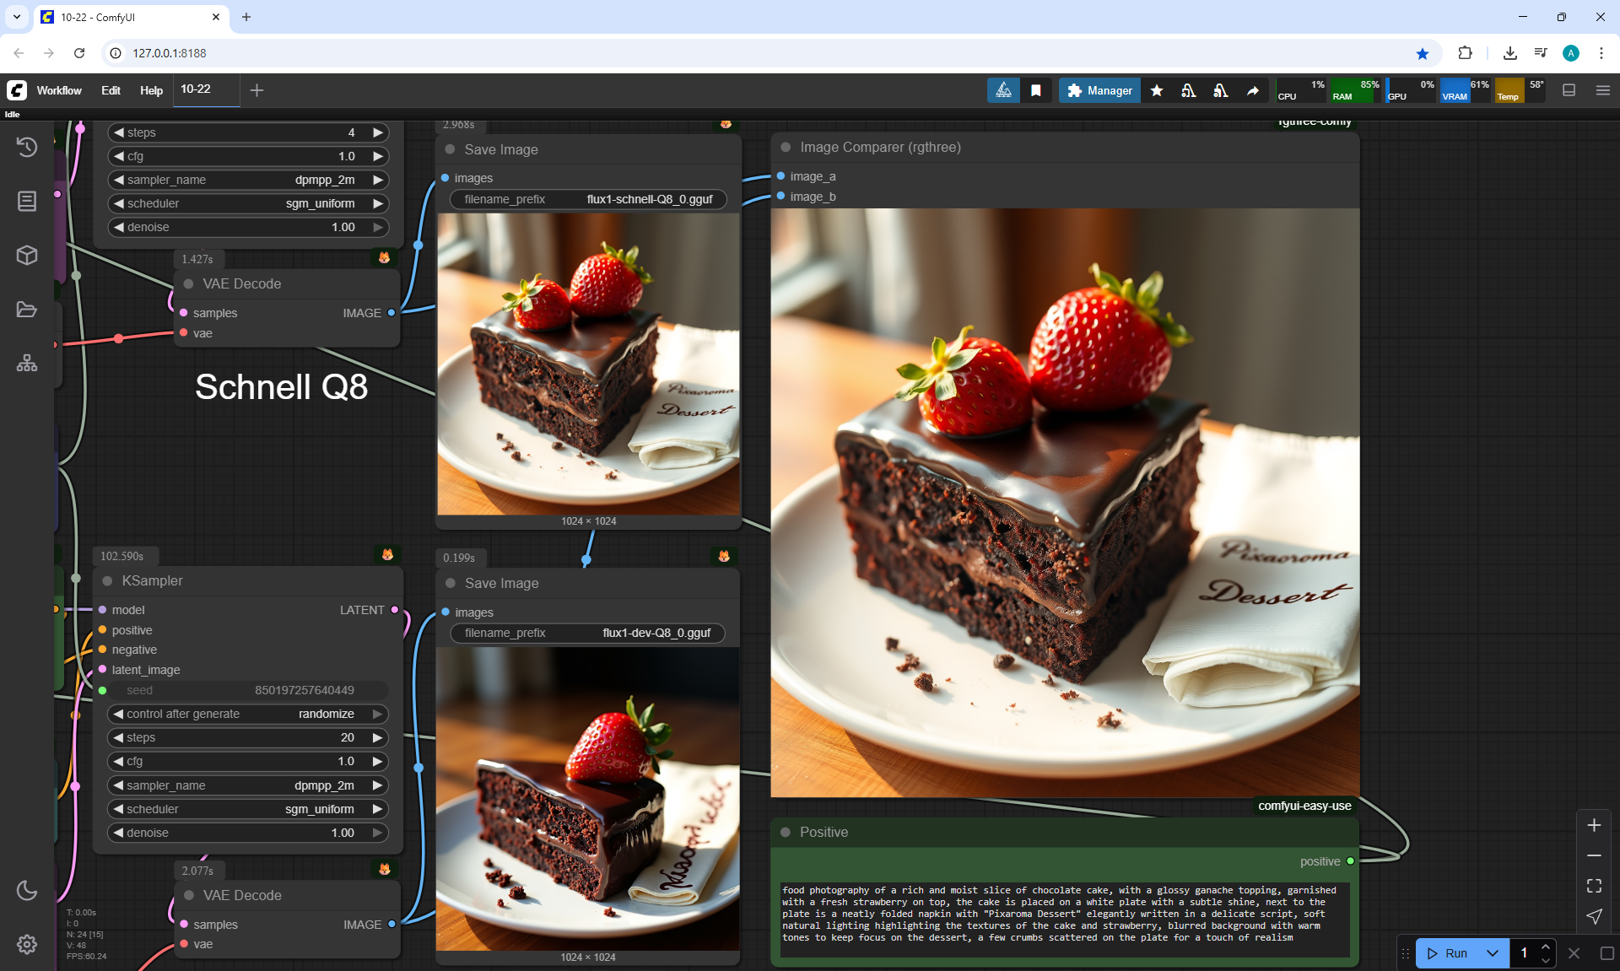
Task: Open the Workflow menu
Action: pyautogui.click(x=59, y=90)
